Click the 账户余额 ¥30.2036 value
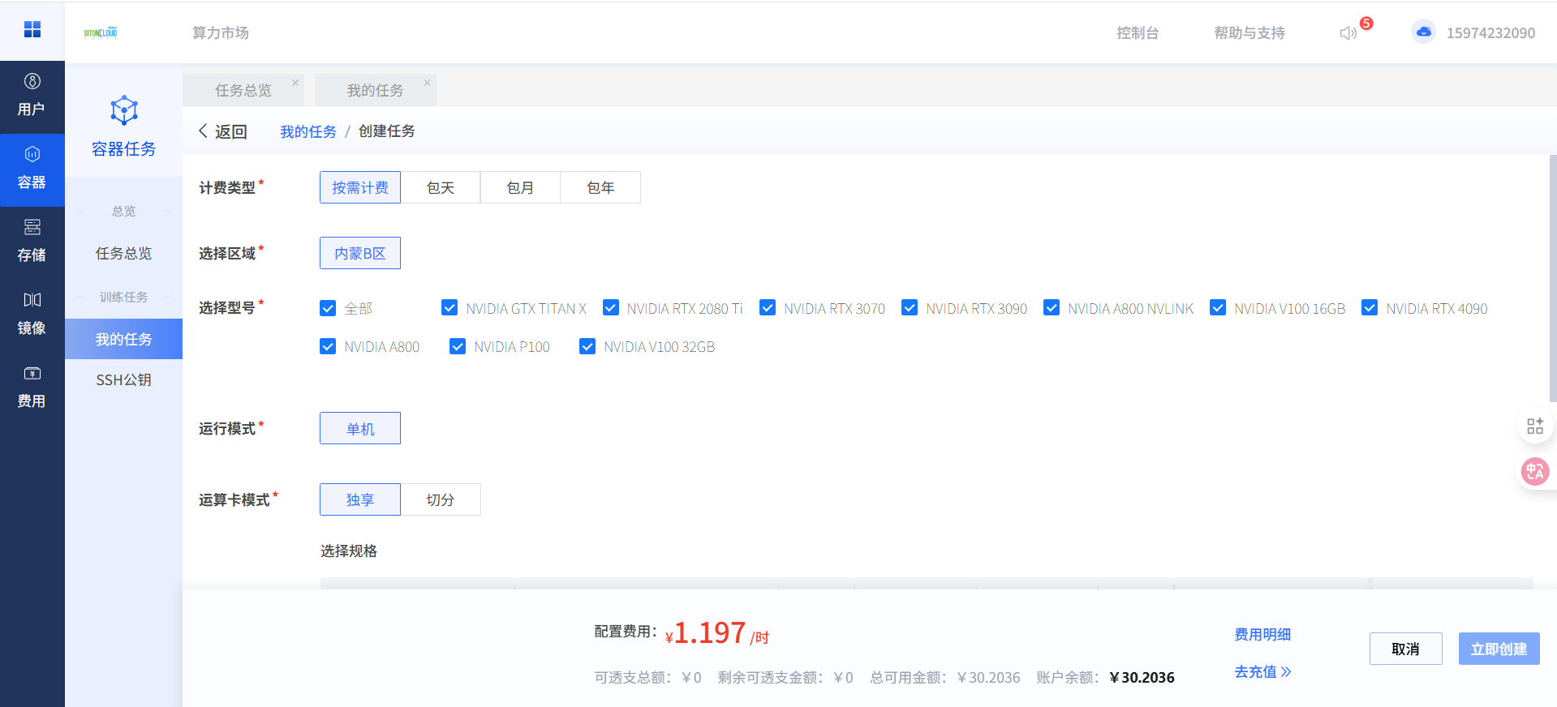The image size is (1557, 707). click(x=1142, y=678)
